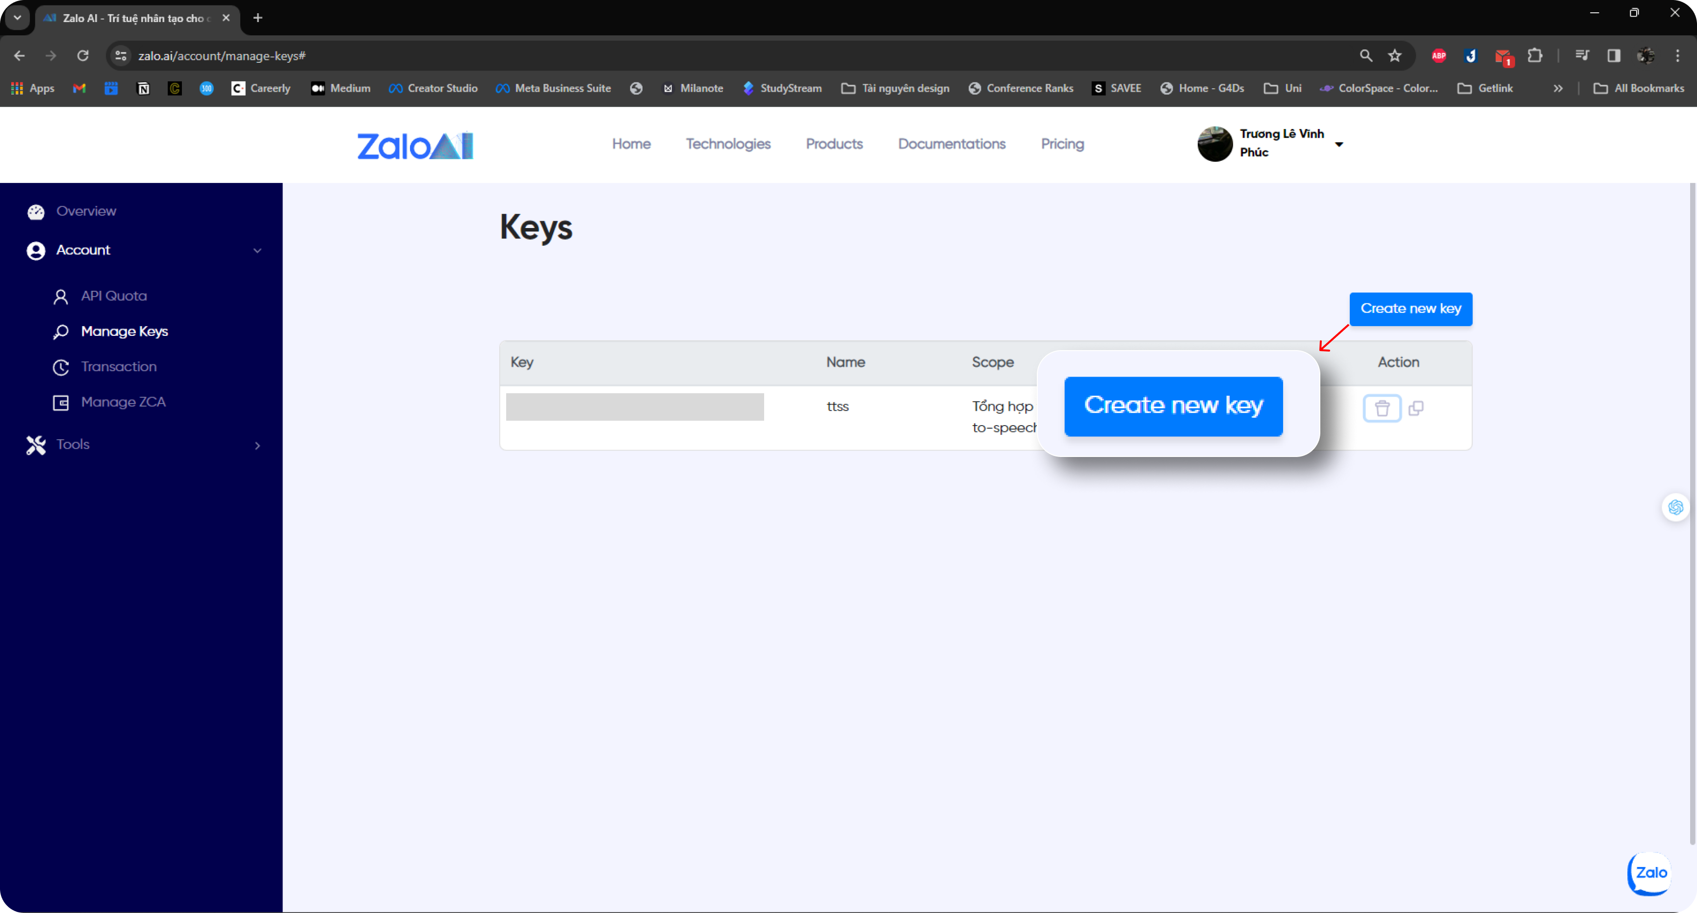The height and width of the screenshot is (913, 1697).
Task: Open the All Bookmarks folder
Action: [1638, 88]
